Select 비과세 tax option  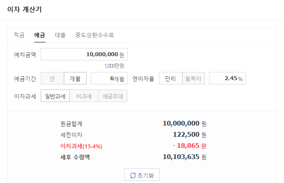point(84,96)
